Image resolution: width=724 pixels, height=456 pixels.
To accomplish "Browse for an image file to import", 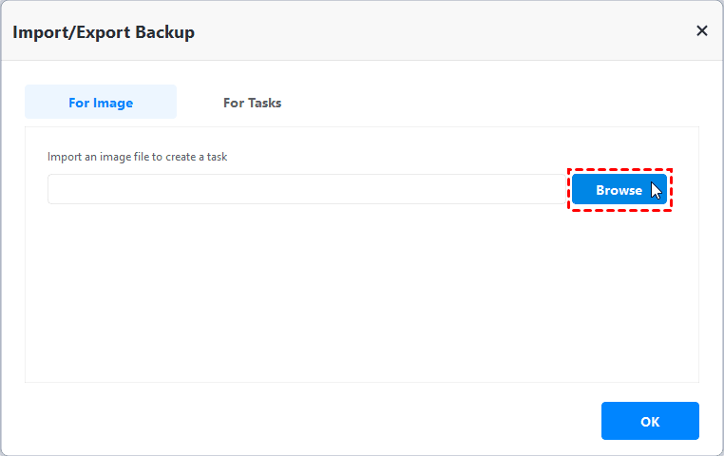I will pyautogui.click(x=619, y=190).
